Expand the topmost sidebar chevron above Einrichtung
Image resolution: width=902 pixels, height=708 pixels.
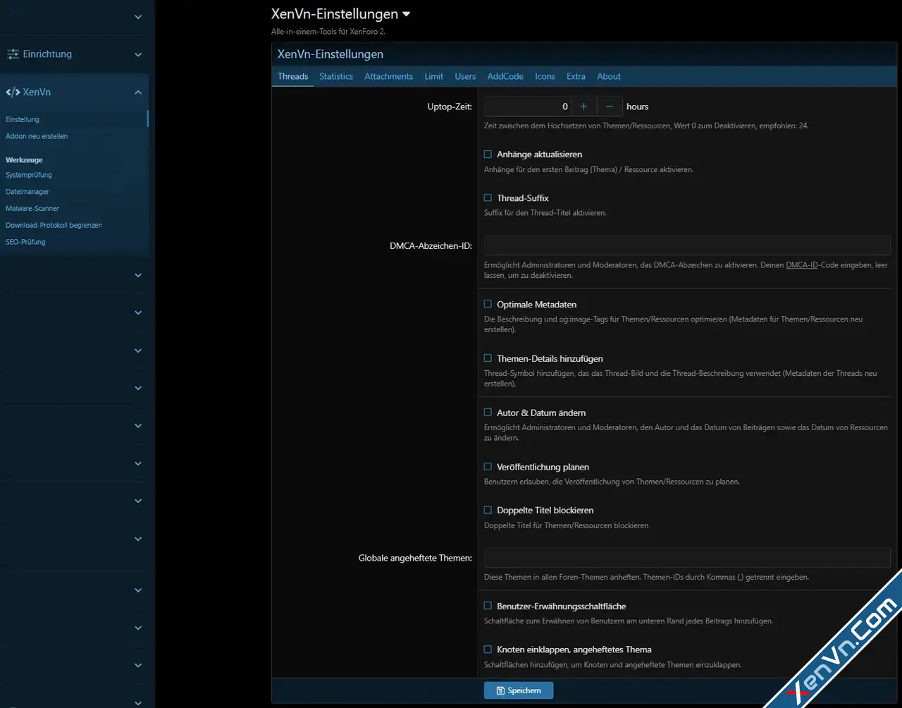coord(138,17)
